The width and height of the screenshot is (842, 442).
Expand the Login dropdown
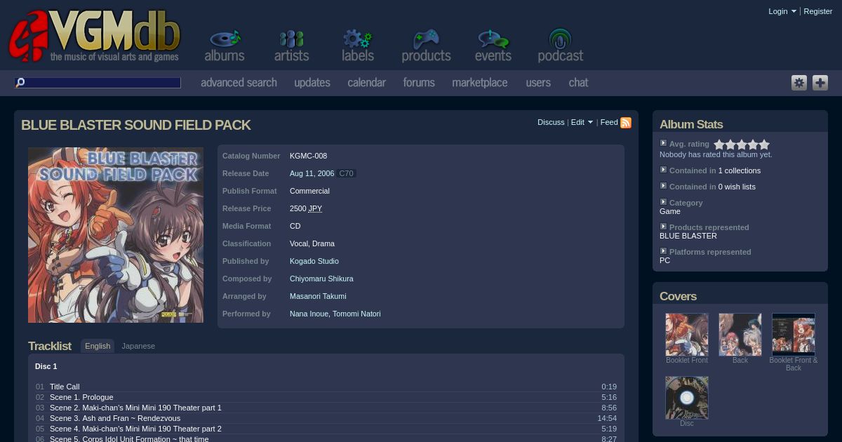pyautogui.click(x=782, y=11)
